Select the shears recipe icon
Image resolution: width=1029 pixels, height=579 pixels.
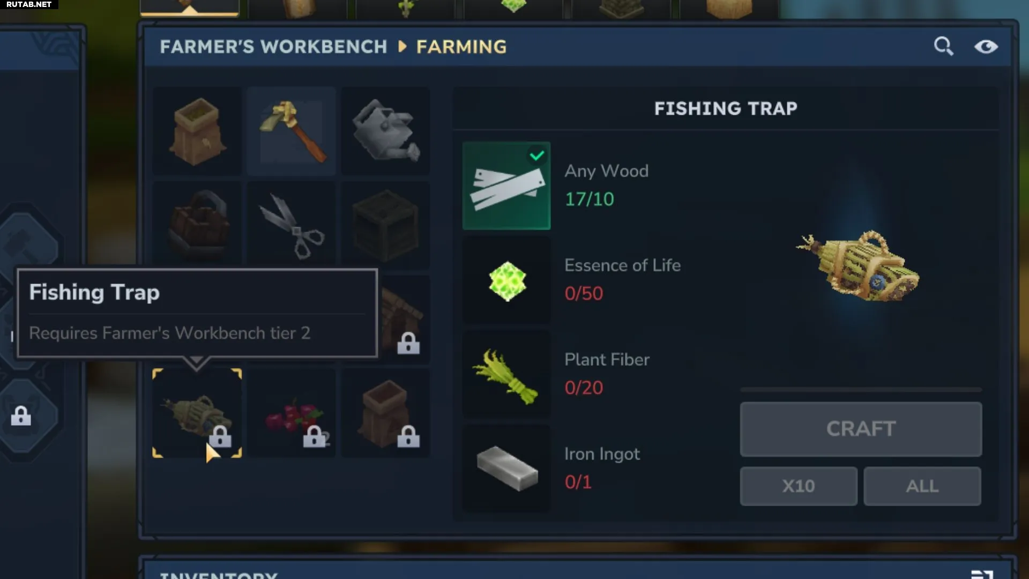pyautogui.click(x=291, y=225)
